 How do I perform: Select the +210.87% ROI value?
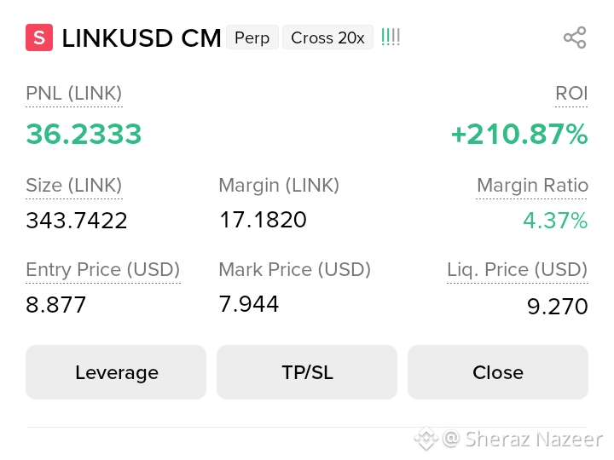(519, 135)
